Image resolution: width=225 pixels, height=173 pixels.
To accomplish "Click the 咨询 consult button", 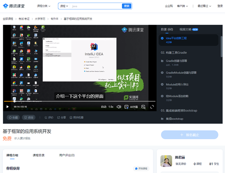I will (29, 118).
